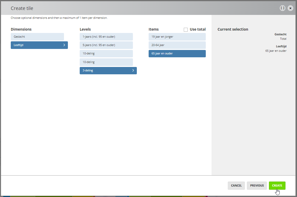297x197 pixels.
Task: Click the Total value in Current selection
Action: pyautogui.click(x=283, y=39)
